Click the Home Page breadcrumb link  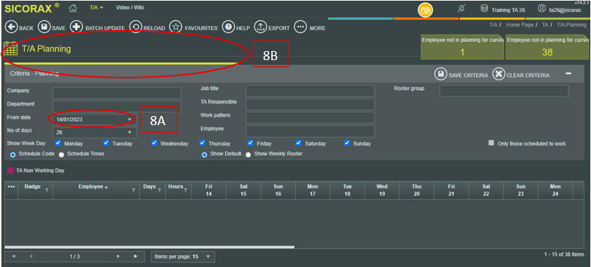point(519,24)
